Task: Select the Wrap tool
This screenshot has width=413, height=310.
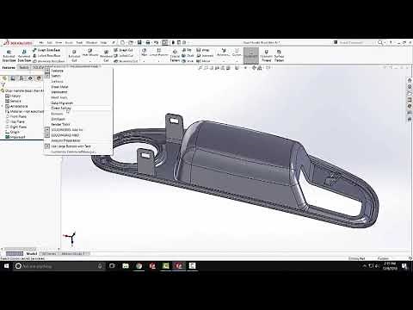Action: pos(203,50)
